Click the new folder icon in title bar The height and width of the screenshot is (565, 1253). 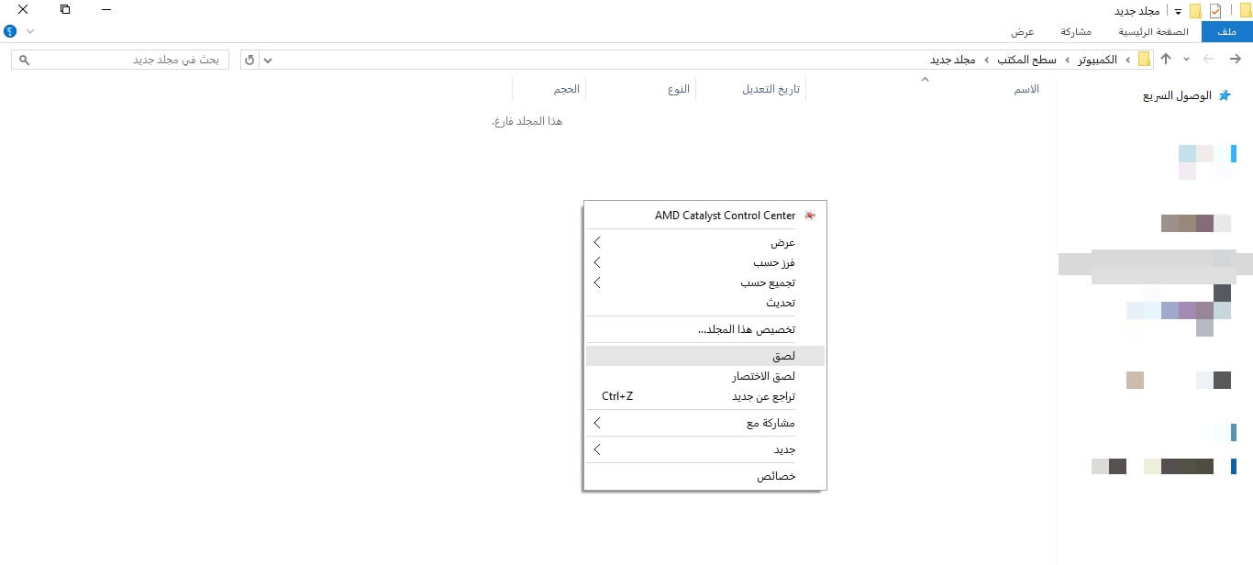click(1195, 11)
